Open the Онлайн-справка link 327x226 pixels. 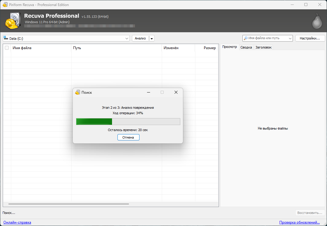17,222
